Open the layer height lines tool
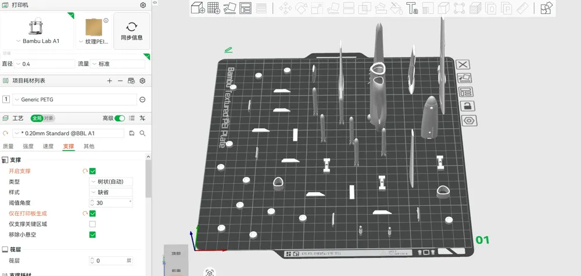Image resolution: width=581 pixels, height=276 pixels. coord(262,8)
